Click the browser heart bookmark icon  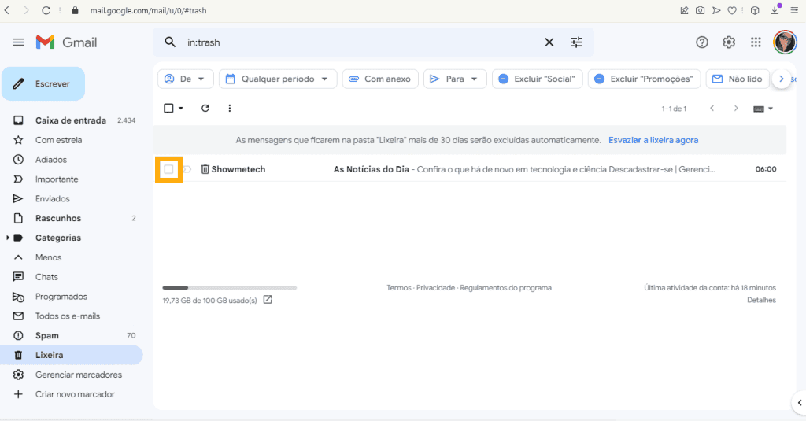[732, 10]
